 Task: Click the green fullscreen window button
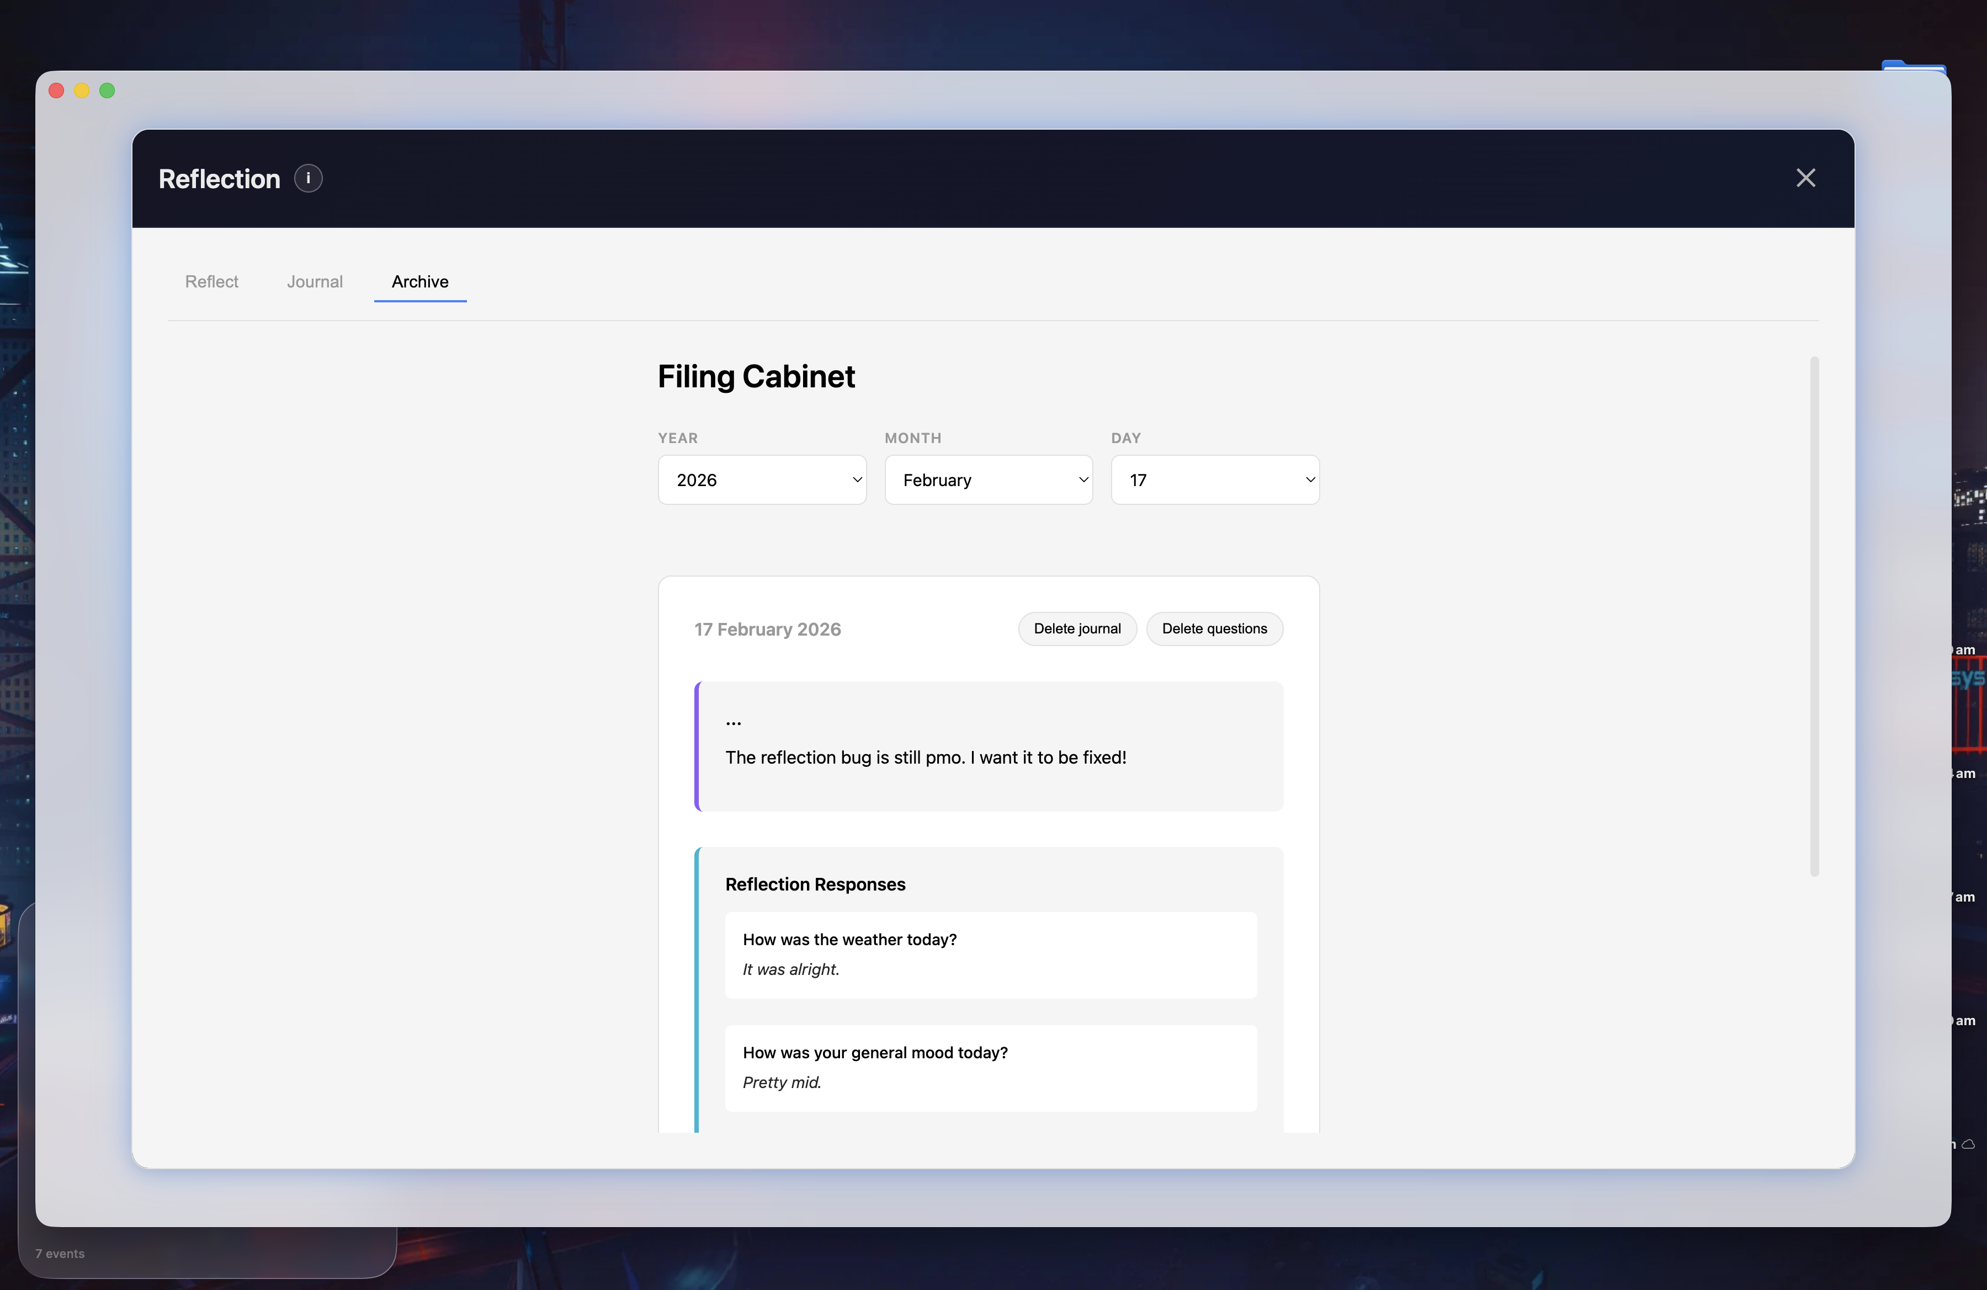tap(108, 91)
